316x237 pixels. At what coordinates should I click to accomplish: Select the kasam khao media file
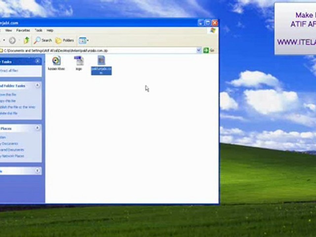point(56,63)
